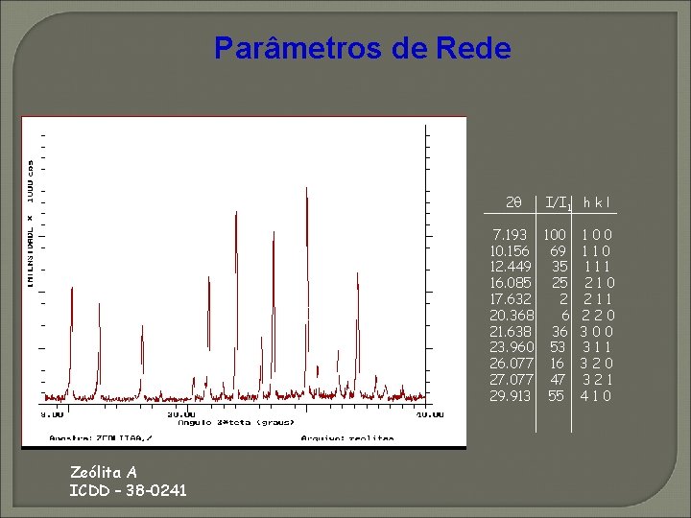Image resolution: width=691 pixels, height=518 pixels.
Task: Click Miller index '3 1 1'
Action: (597, 347)
